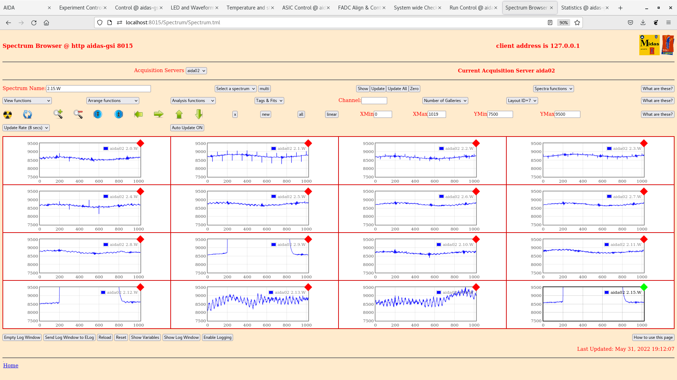Open the Update Rate dropdown

point(26,128)
